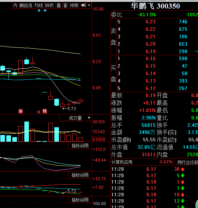The width and height of the screenshot is (198, 208).
Task: Select buy level 2 price 6.15
Action: tap(151, 66)
